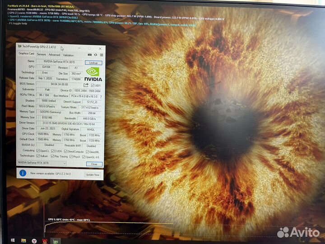The width and height of the screenshot is (325, 244).
Task: Expand the NVIDIA GeForce RTX 3070 GPU dropdown
Action: [42, 163]
